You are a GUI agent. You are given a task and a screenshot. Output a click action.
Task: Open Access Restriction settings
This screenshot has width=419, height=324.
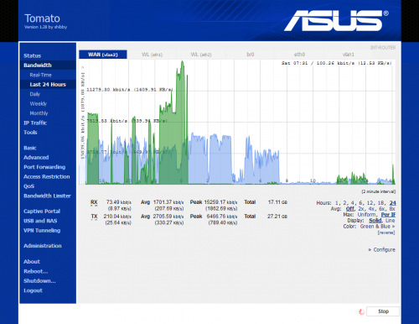click(x=47, y=176)
